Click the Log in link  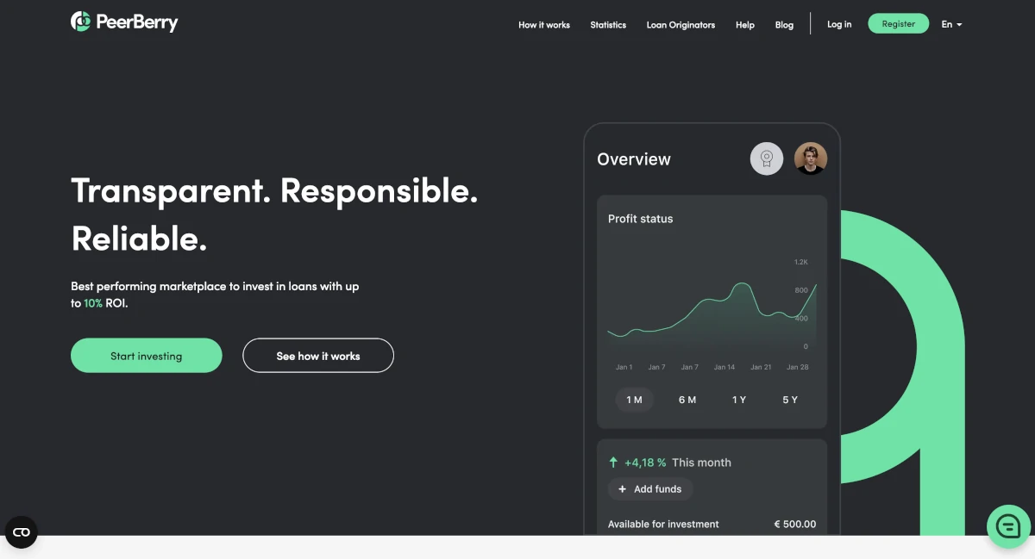839,24
